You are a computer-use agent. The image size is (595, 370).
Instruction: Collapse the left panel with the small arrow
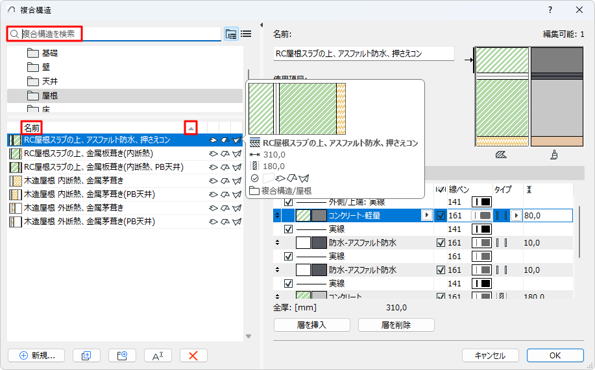[261, 25]
